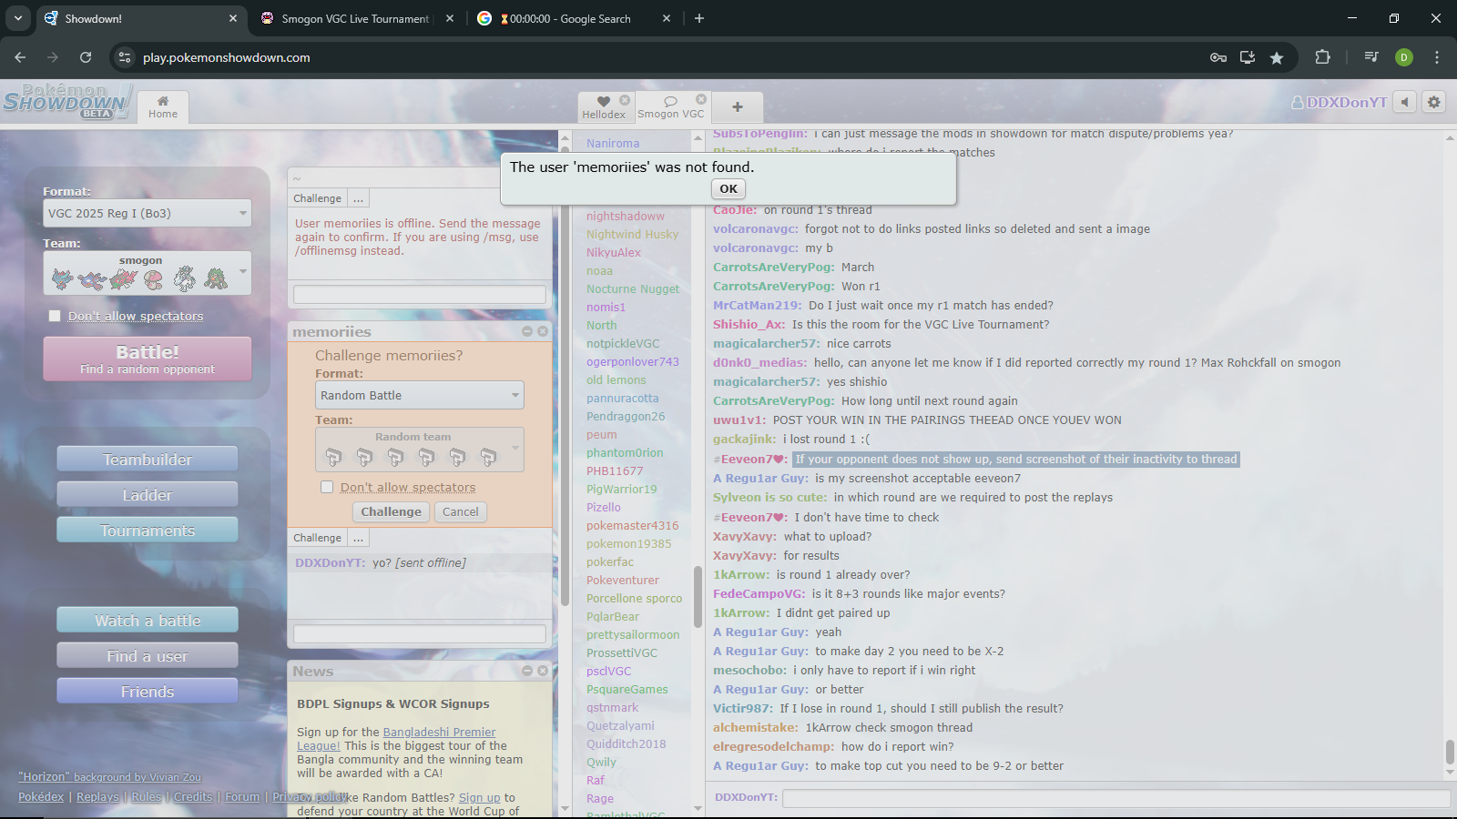Close the Smogon VGC room tab
This screenshot has width=1457, height=819.
coord(701,99)
